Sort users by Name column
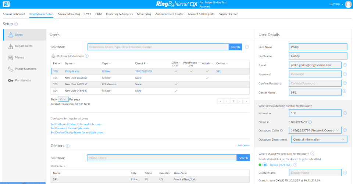The width and height of the screenshot is (353, 184). point(70,64)
